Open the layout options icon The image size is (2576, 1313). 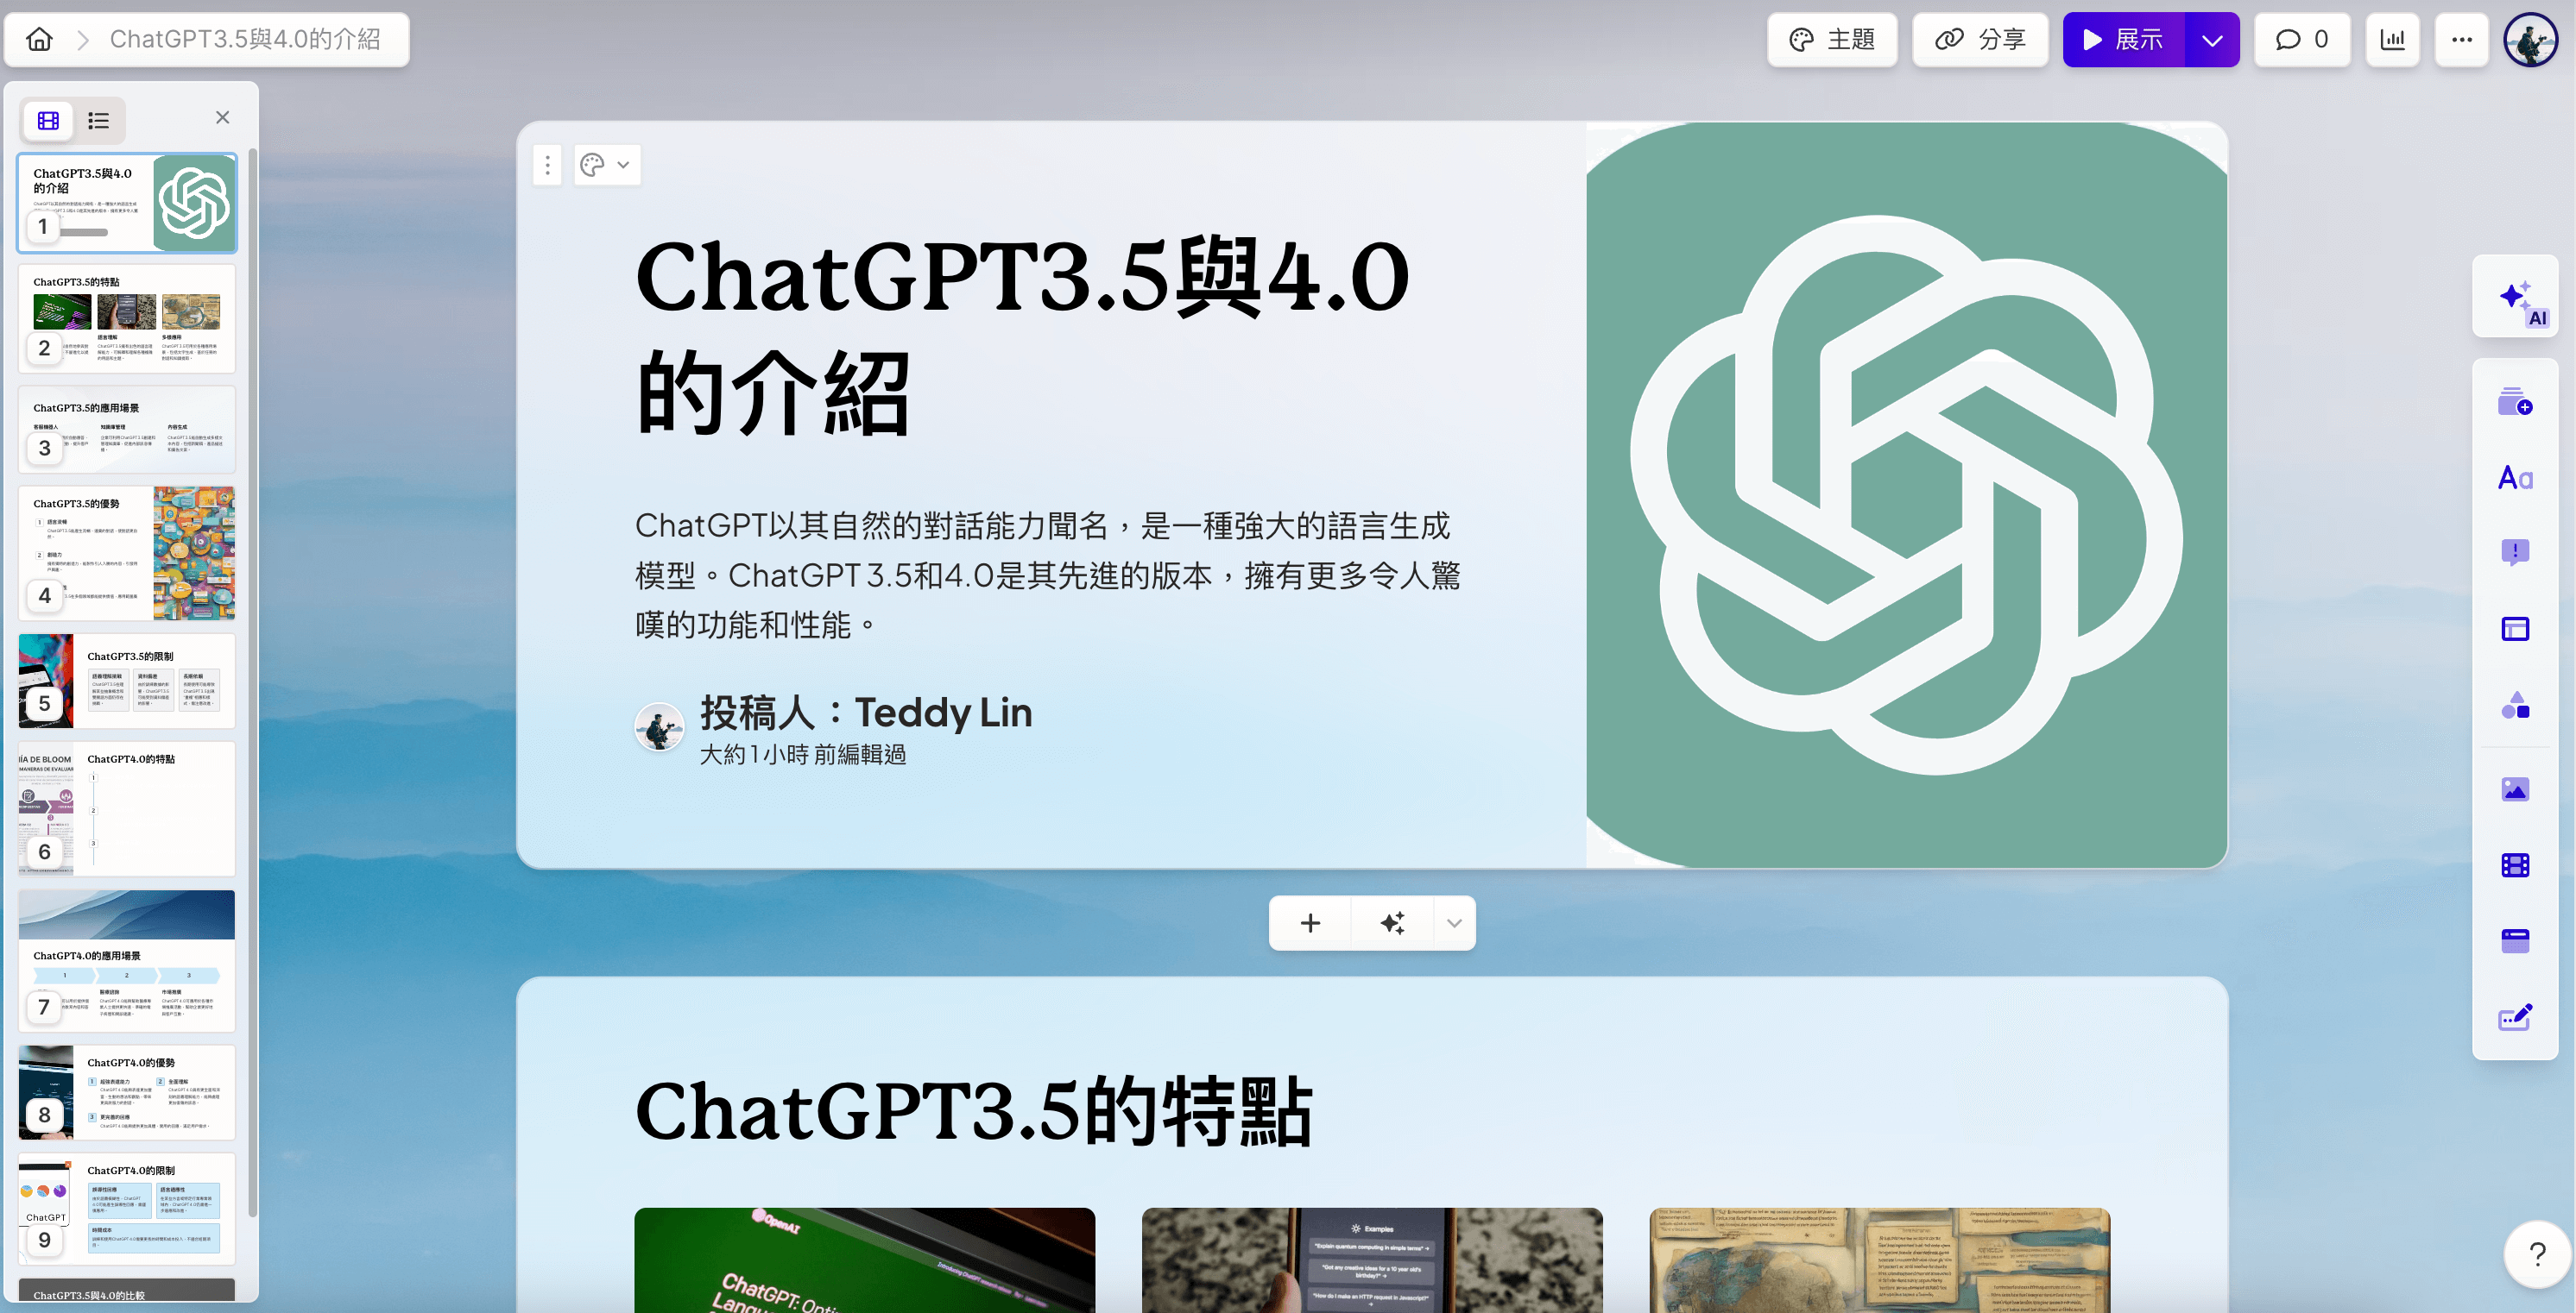click(x=2514, y=629)
